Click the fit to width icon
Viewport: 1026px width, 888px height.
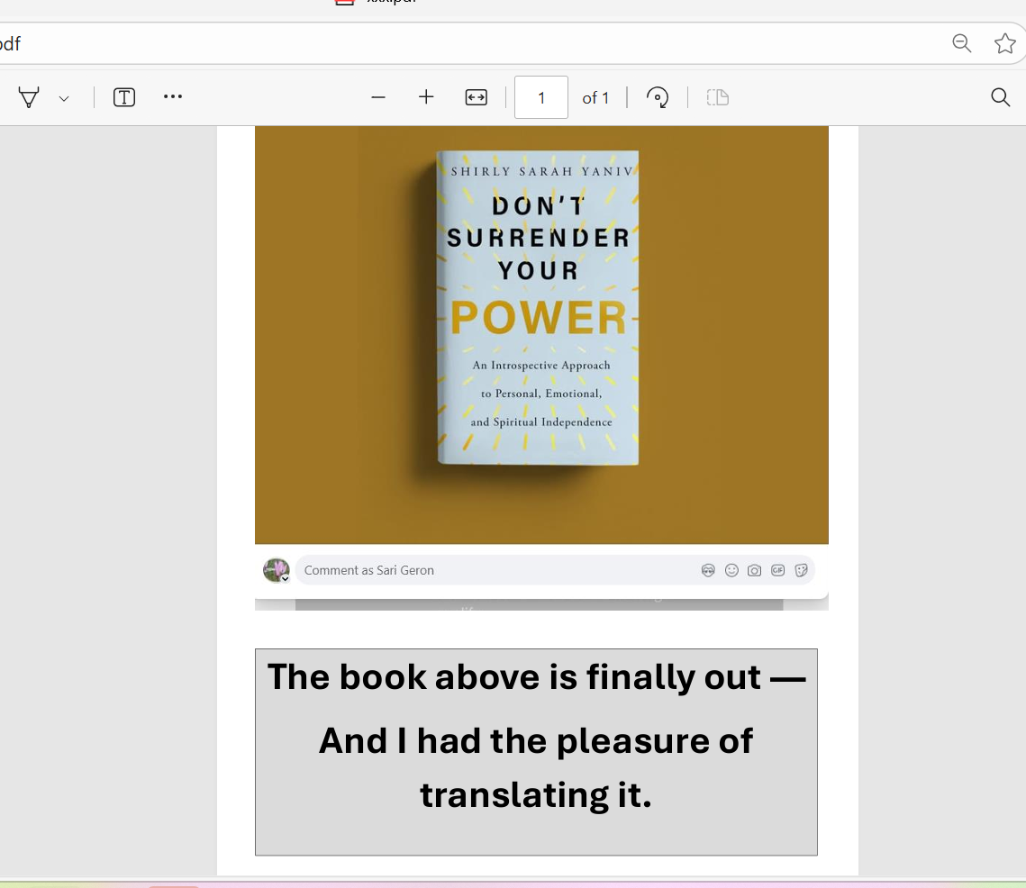point(476,97)
